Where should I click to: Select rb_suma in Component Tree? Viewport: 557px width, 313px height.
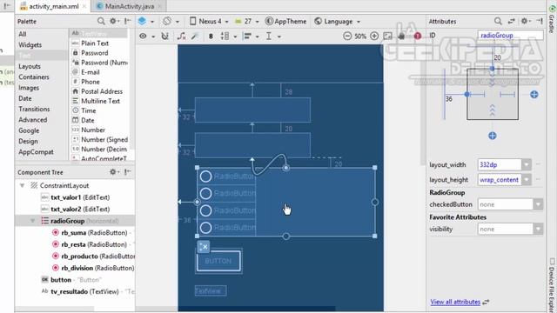(93, 233)
